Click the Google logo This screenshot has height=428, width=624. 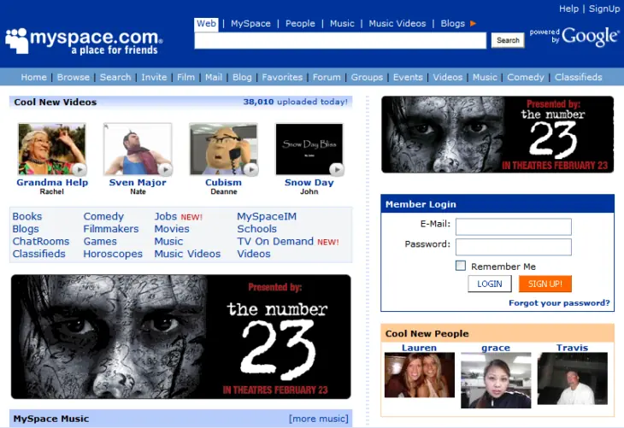(x=590, y=37)
